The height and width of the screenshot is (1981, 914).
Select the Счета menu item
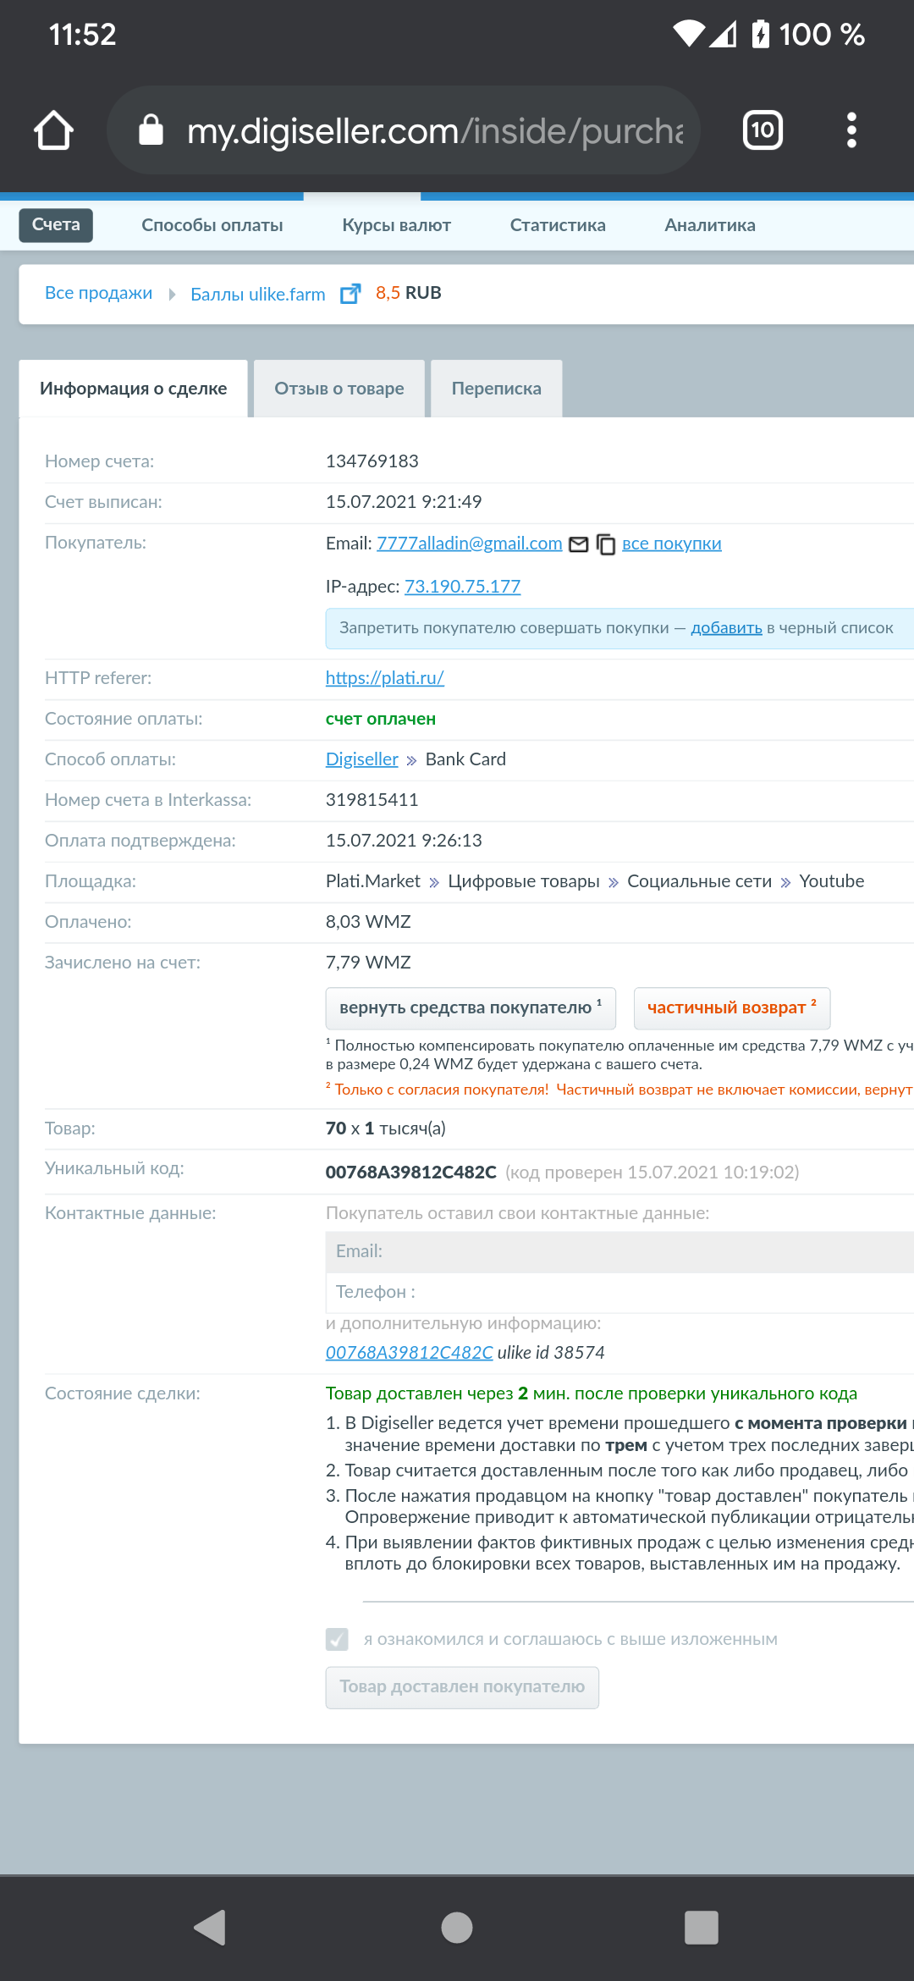pyautogui.click(x=56, y=225)
